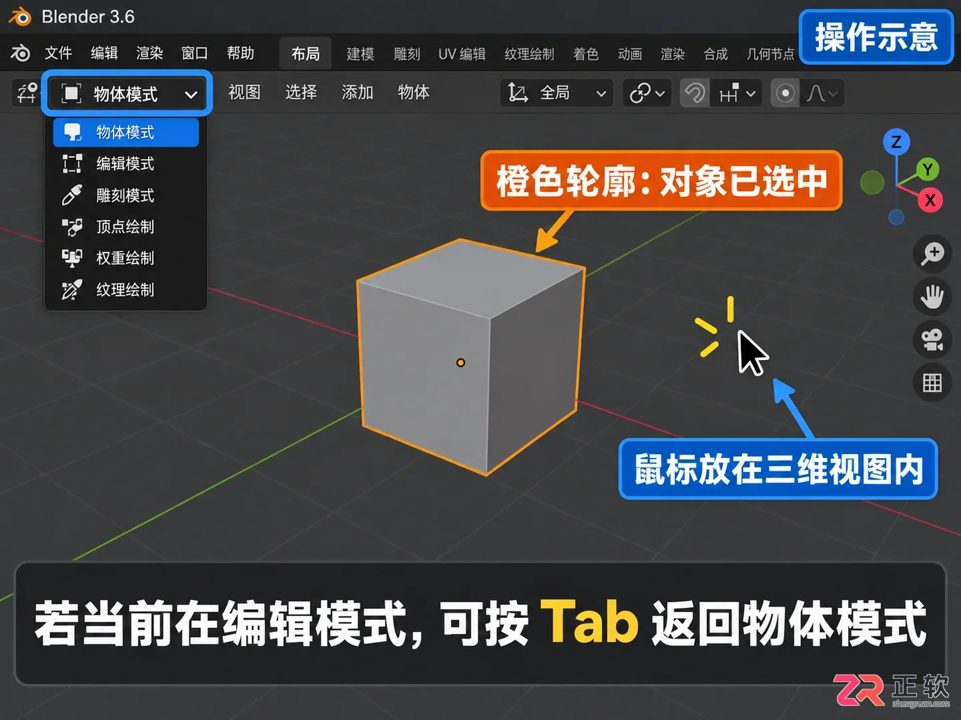Click the editor type icon left of mode selector
Image resolution: width=961 pixels, height=720 pixels.
[27, 93]
